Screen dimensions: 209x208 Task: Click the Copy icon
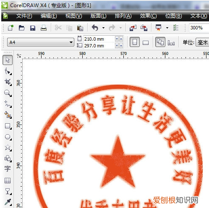tap(69, 28)
